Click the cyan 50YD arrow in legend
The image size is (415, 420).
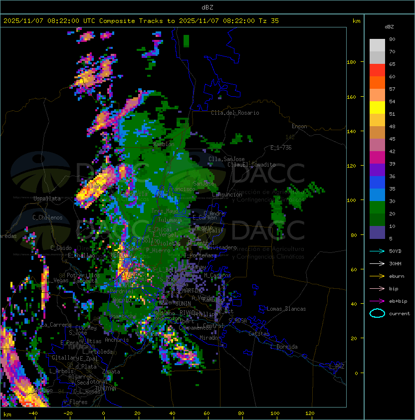(377, 251)
